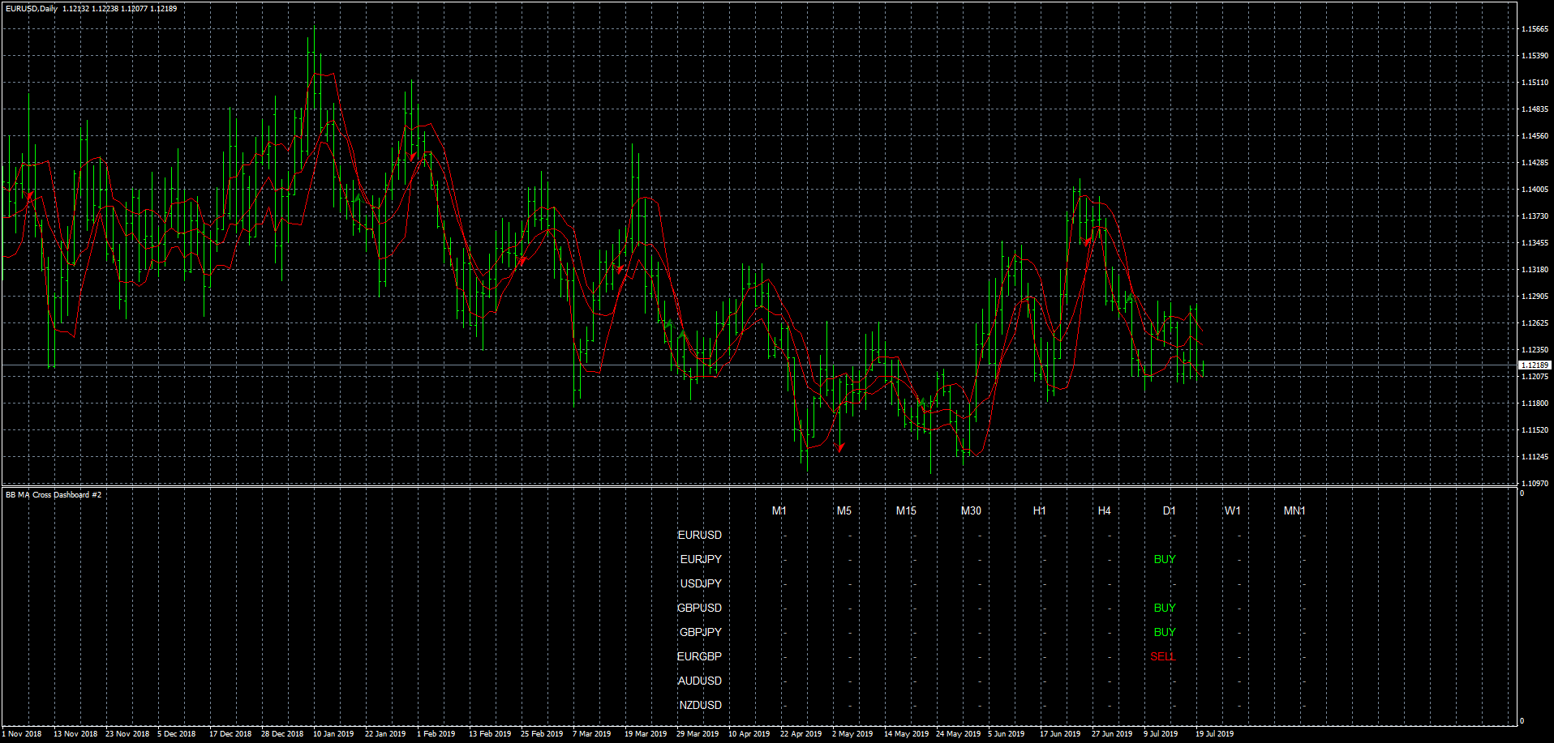The image size is (1554, 743).
Task: Click the 1.14835 price axis label
Action: pyautogui.click(x=1535, y=109)
